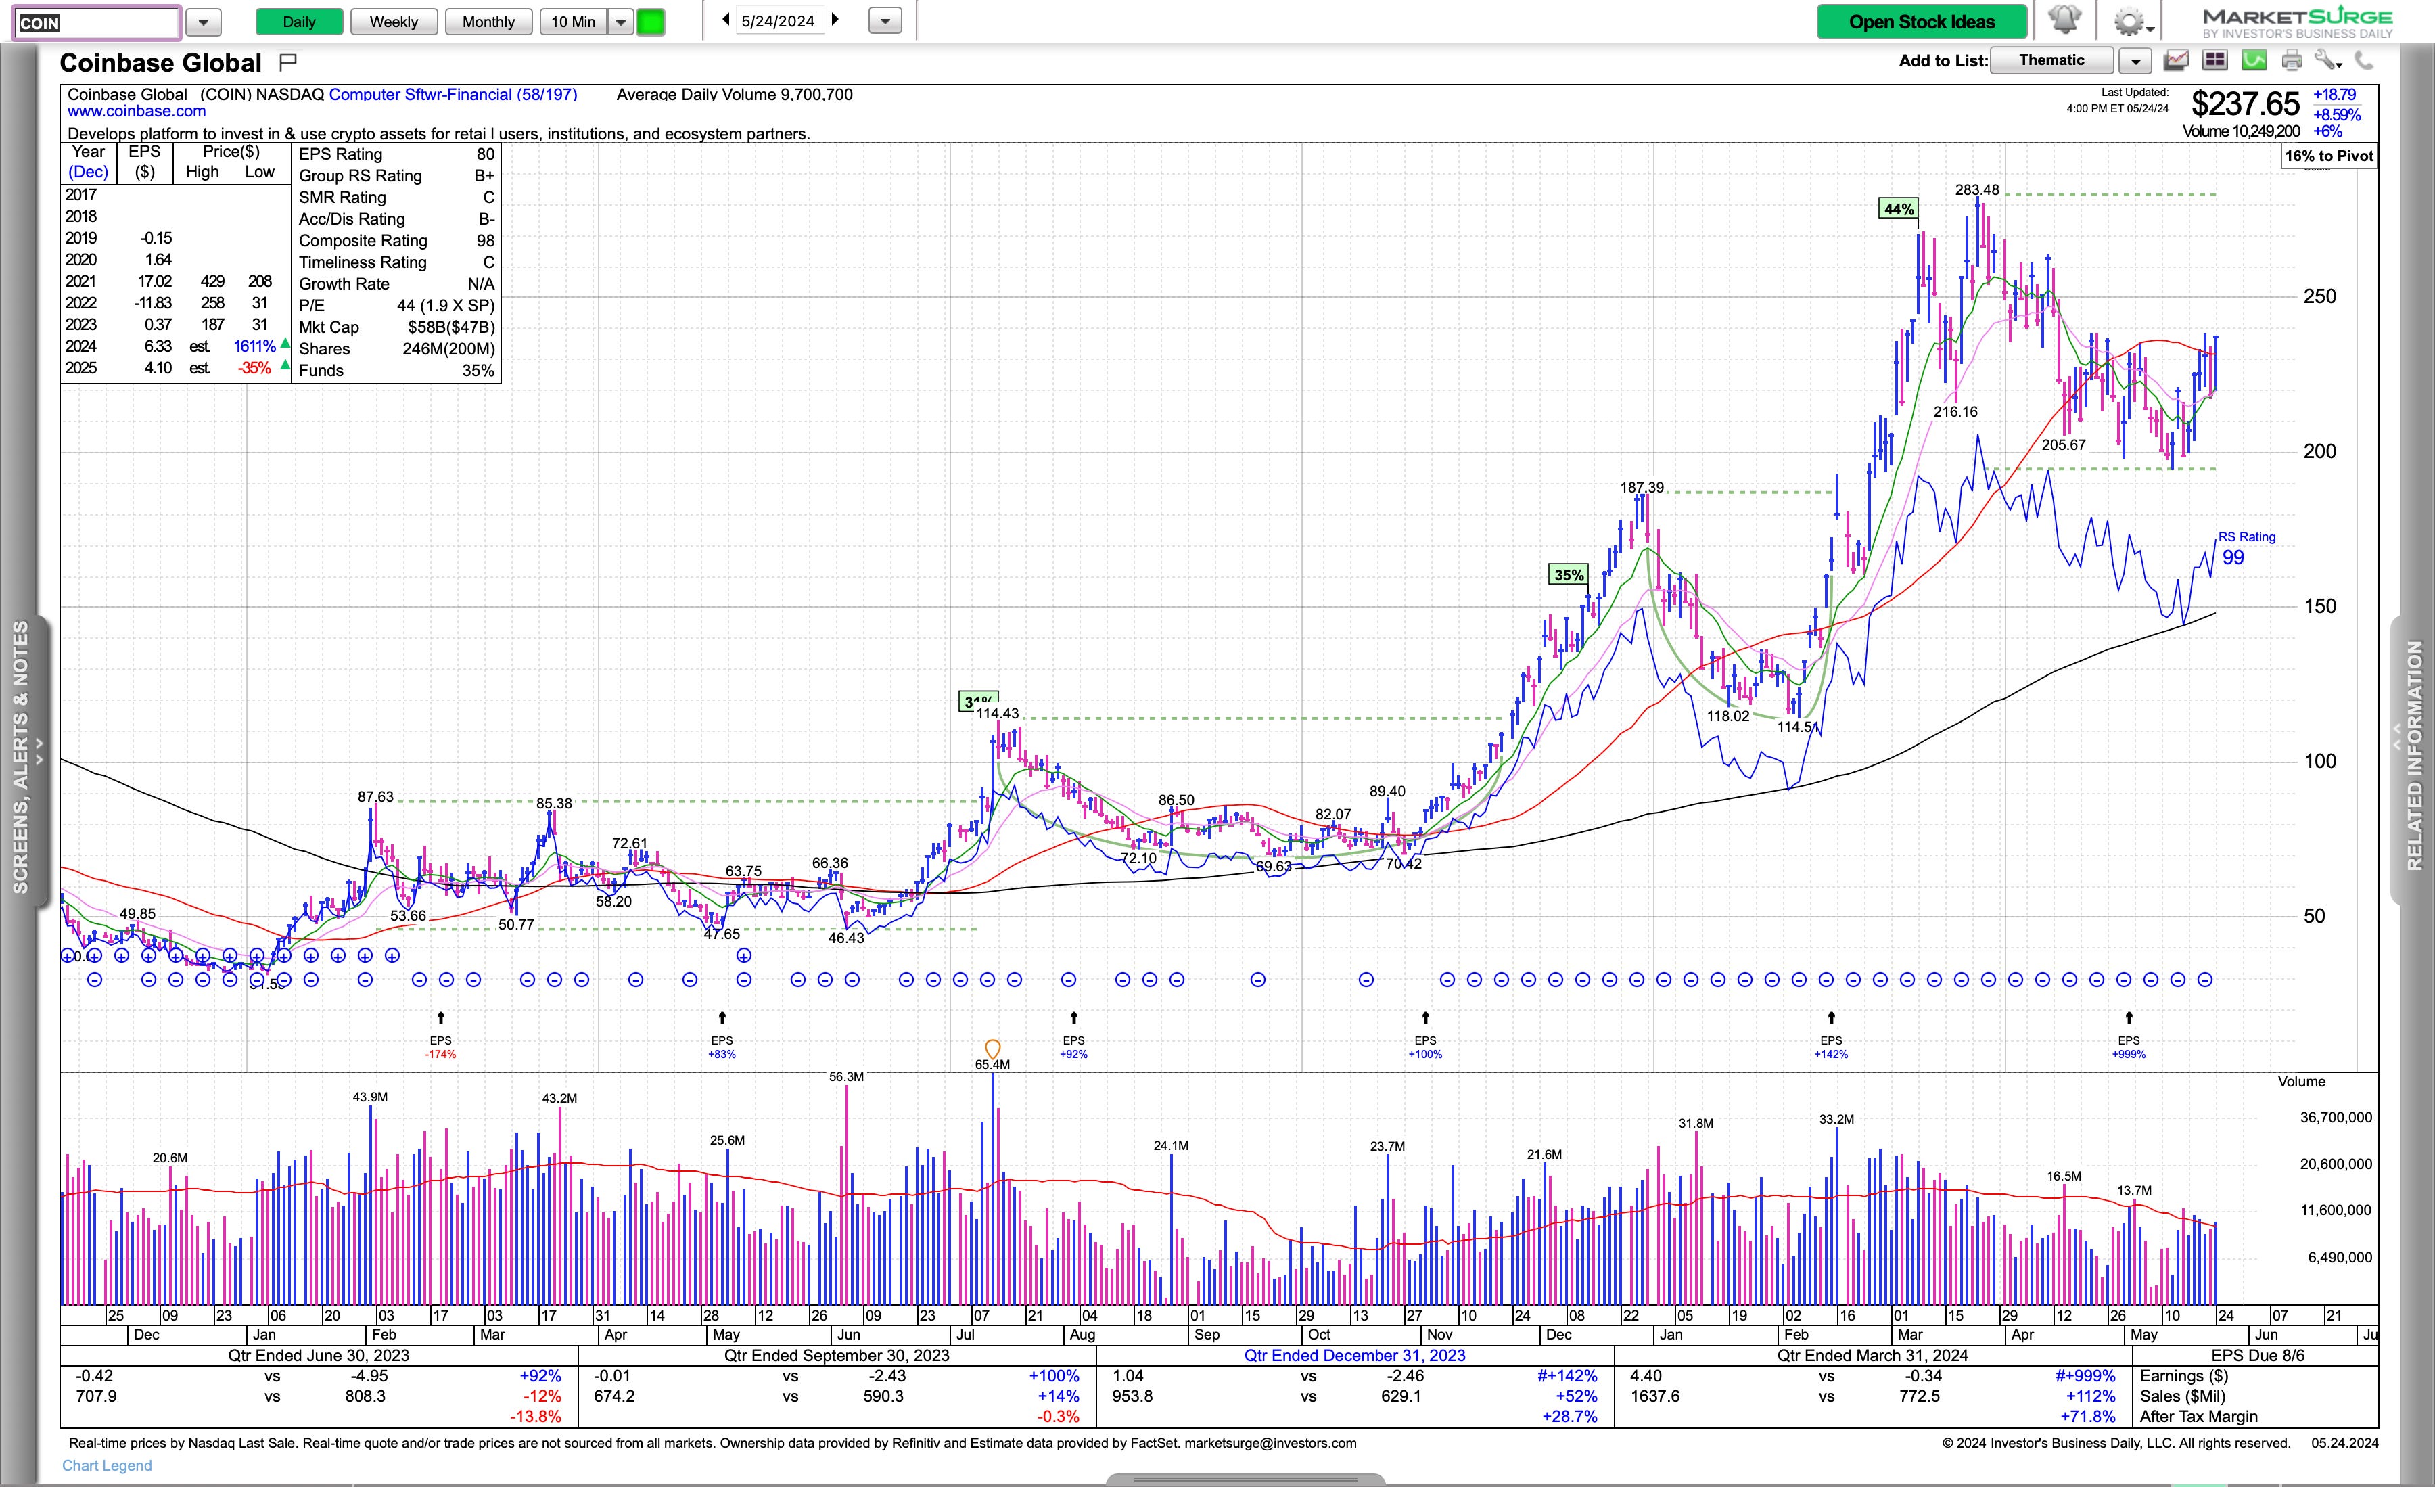Expand the symbol history dropdown arrow
Image resolution: width=2435 pixels, height=1487 pixels.
(204, 22)
